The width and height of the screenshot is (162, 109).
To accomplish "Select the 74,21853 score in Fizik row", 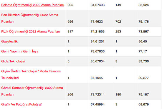I will [x=97, y=31].
